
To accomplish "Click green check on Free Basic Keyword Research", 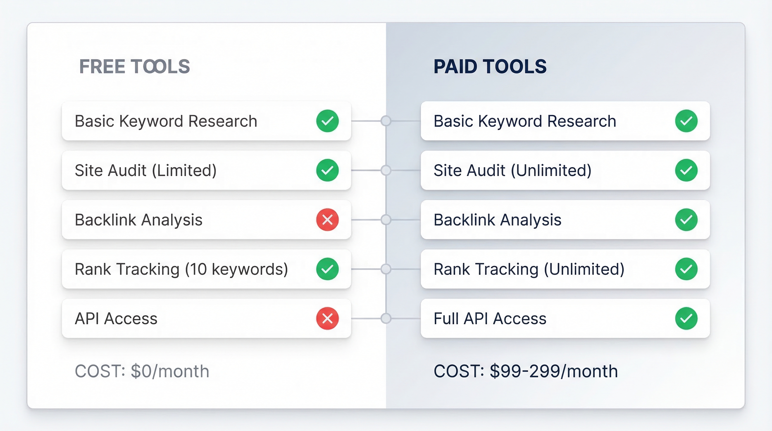I will [x=327, y=121].
